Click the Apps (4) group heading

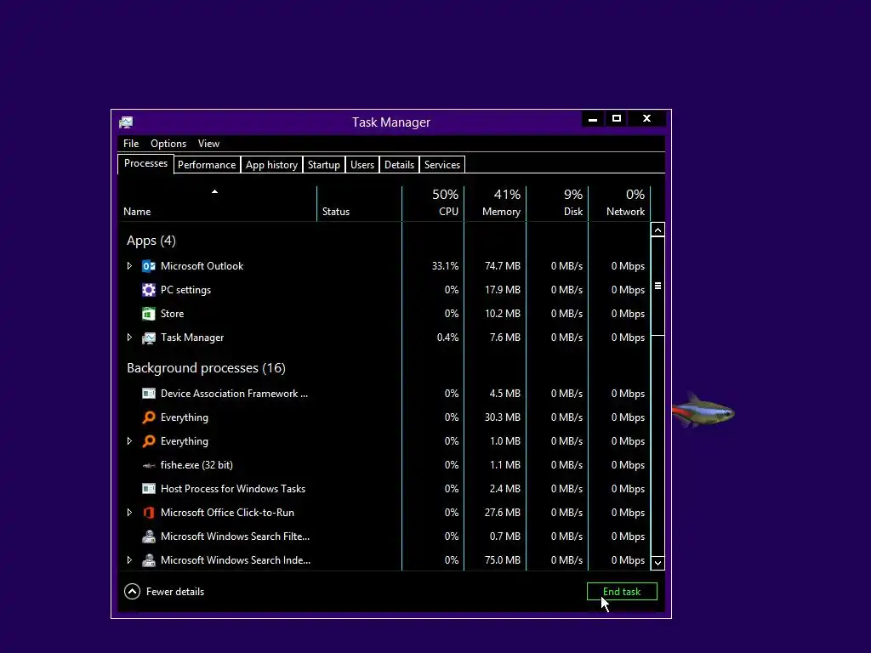[x=151, y=241]
